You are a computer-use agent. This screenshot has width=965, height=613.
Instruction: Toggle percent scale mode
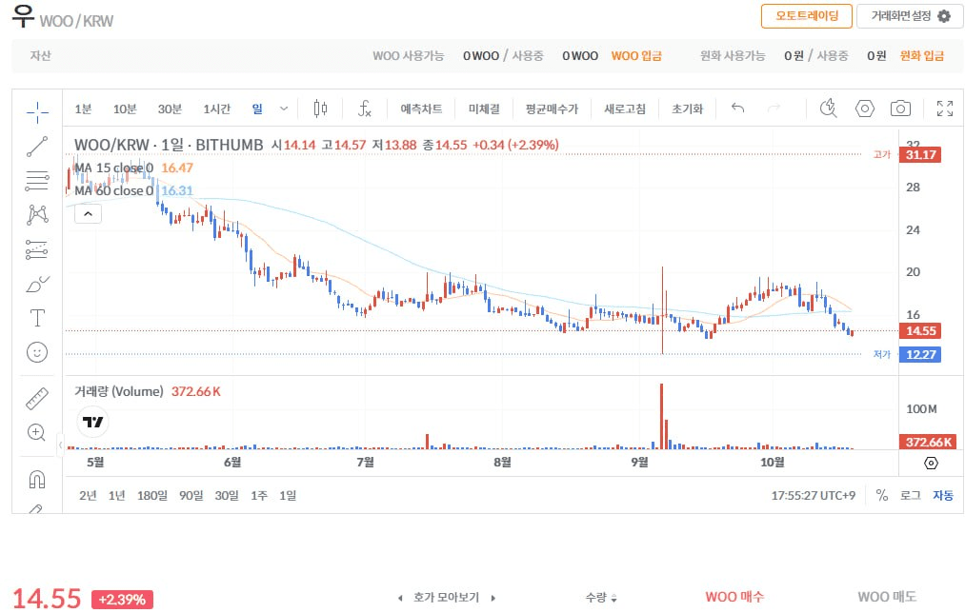pos(882,495)
